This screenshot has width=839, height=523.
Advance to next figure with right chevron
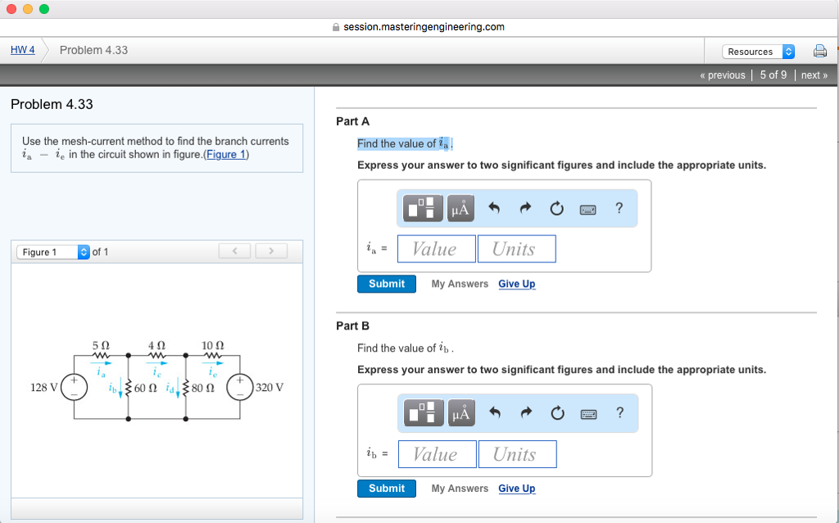point(270,250)
